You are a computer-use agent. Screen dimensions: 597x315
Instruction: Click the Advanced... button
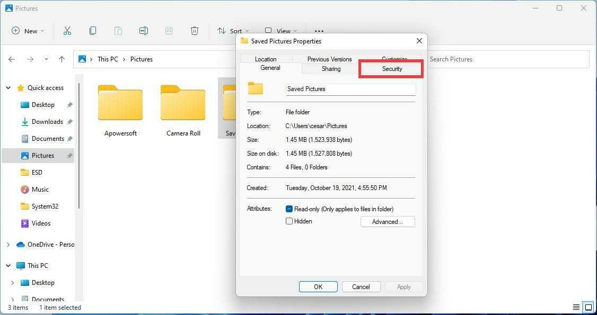pyautogui.click(x=387, y=222)
